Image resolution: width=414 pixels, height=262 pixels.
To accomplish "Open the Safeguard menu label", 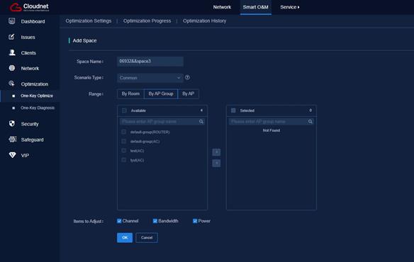I will pyautogui.click(x=32, y=139).
